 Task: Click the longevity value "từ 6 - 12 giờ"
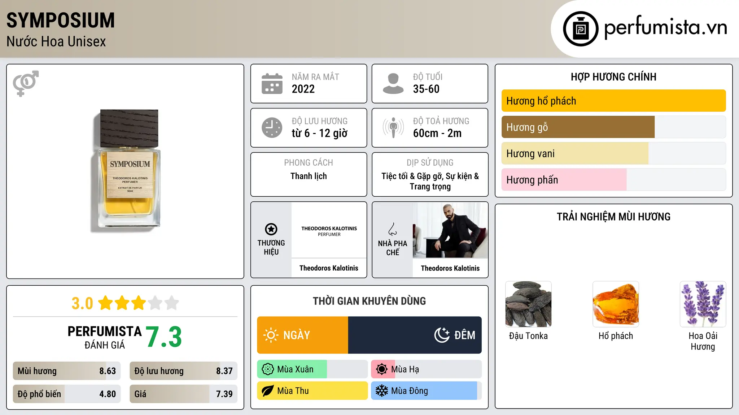pyautogui.click(x=319, y=133)
